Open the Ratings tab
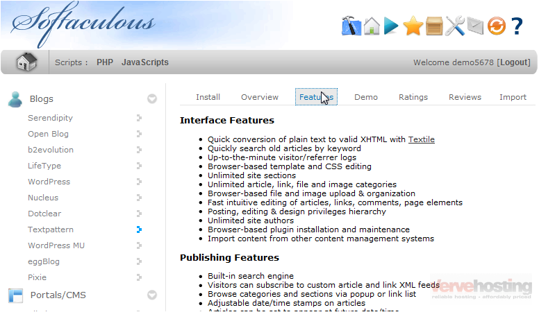The height and width of the screenshot is (312, 539). [413, 97]
